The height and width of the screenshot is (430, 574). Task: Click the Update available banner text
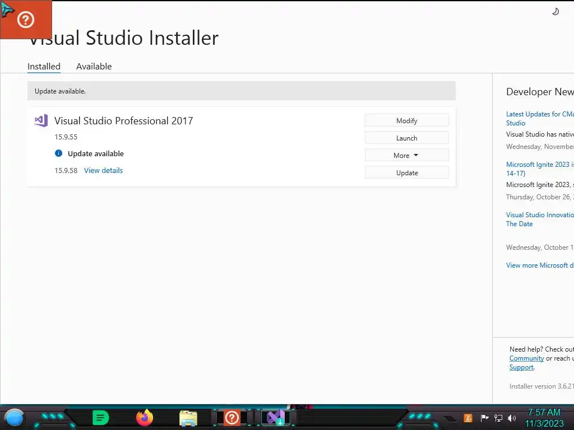click(60, 91)
